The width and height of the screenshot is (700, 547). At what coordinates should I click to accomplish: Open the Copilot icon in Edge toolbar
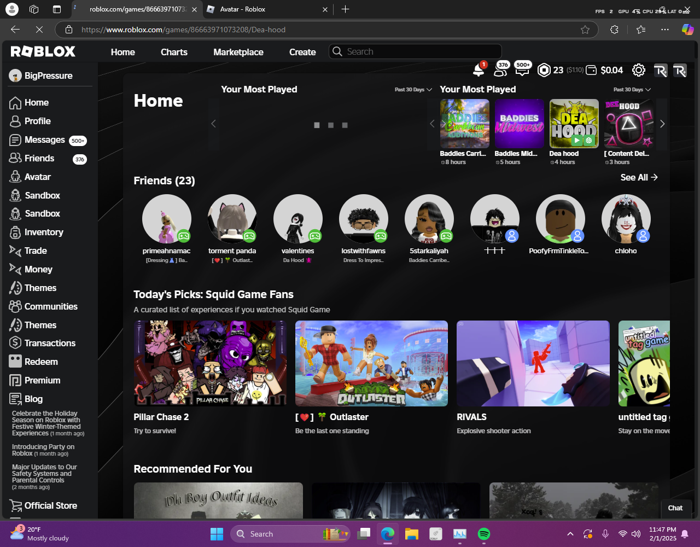(x=687, y=30)
